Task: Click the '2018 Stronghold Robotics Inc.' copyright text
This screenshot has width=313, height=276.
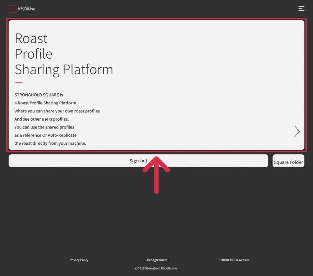Action: pyautogui.click(x=156, y=268)
